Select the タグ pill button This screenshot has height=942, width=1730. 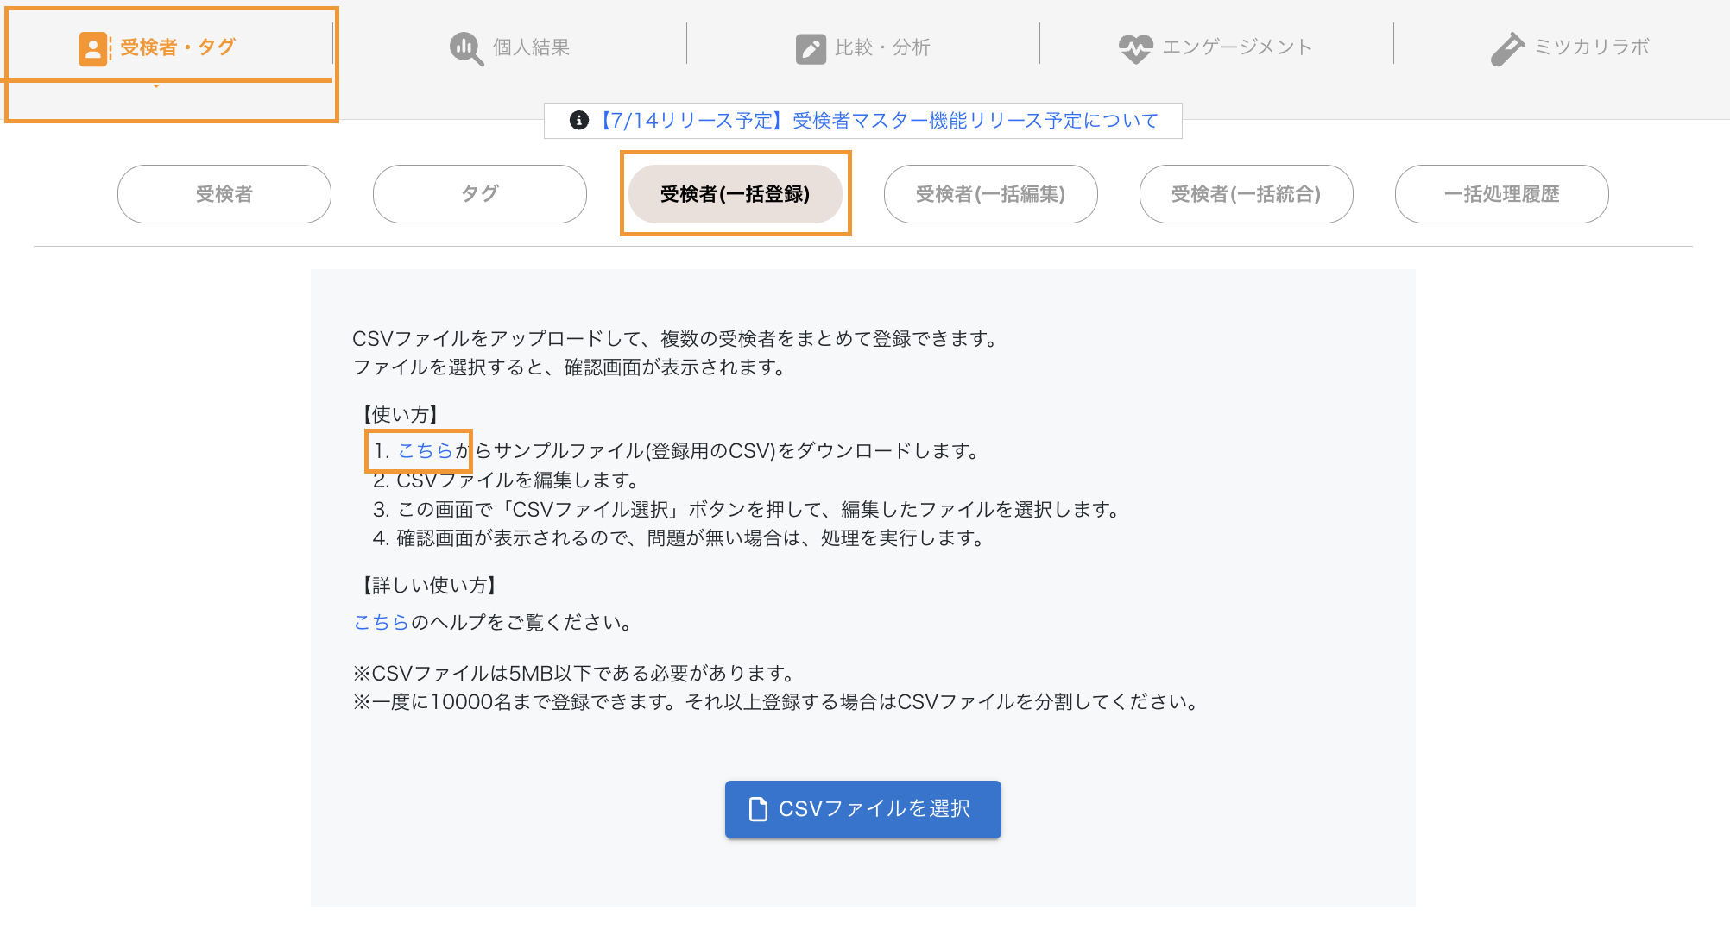pyautogui.click(x=480, y=194)
